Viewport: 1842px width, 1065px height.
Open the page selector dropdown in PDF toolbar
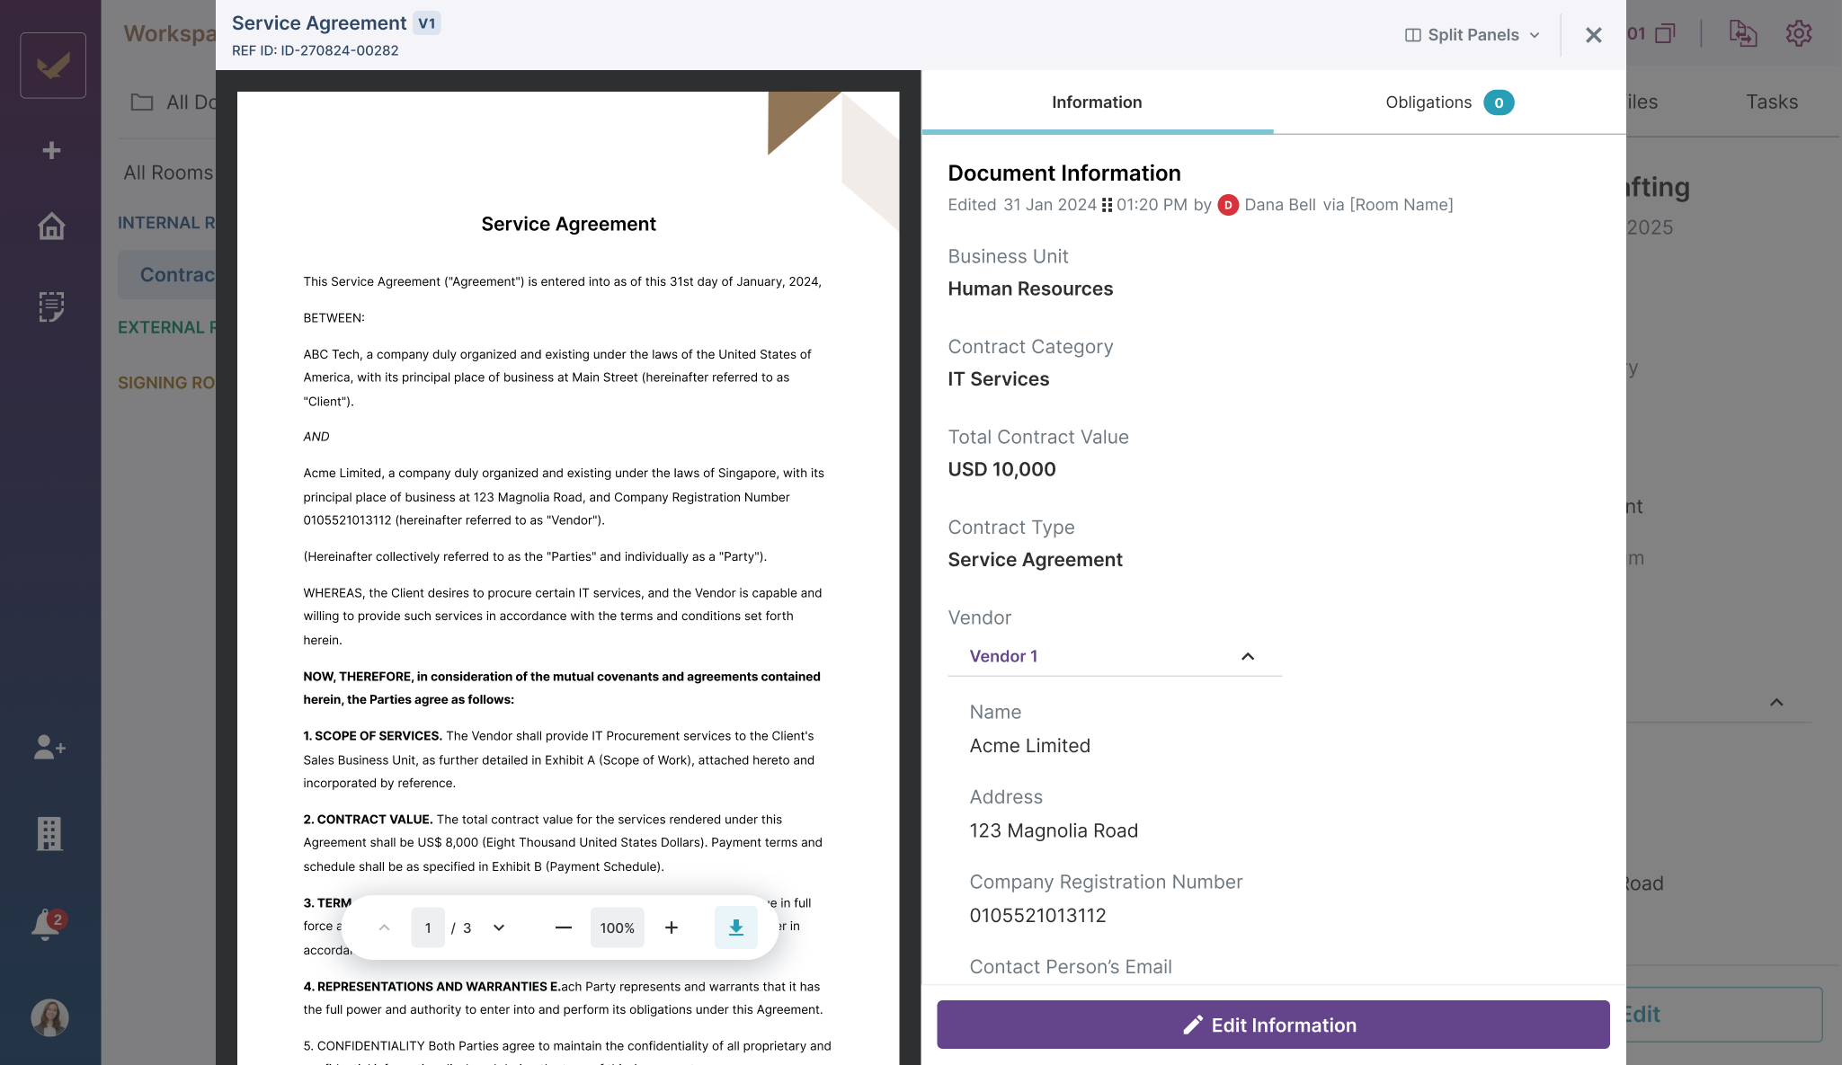[499, 927]
